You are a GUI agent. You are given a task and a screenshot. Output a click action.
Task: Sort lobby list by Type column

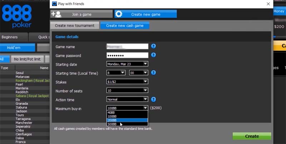click(x=7, y=68)
